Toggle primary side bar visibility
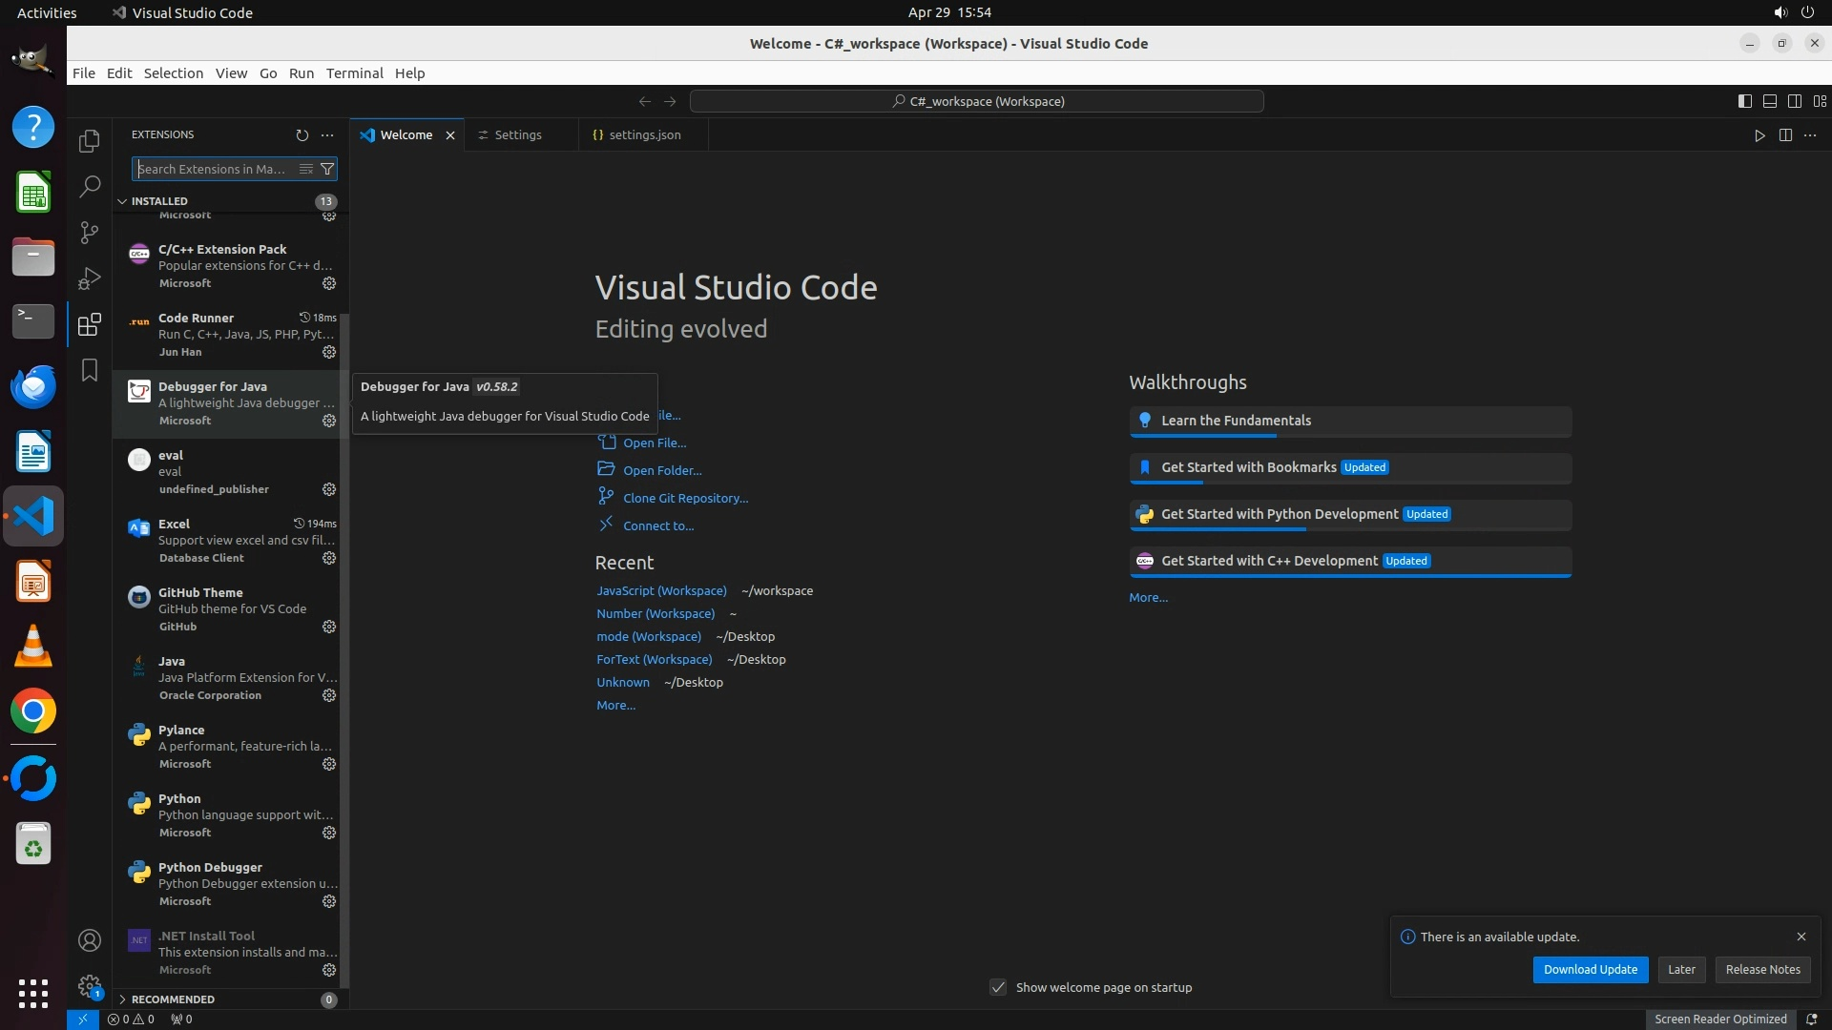The image size is (1832, 1030). tap(1744, 101)
